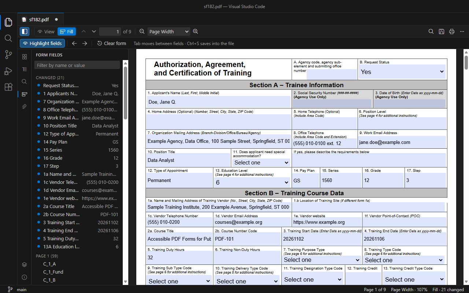This screenshot has height=293, width=469.
Task: Open Training Type Code dropdown
Action: coord(404,260)
